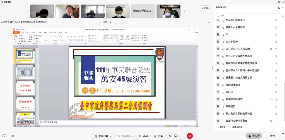This screenshot has height=140, width=285.
Task: End the meeting with red X button
Action: 190,136
